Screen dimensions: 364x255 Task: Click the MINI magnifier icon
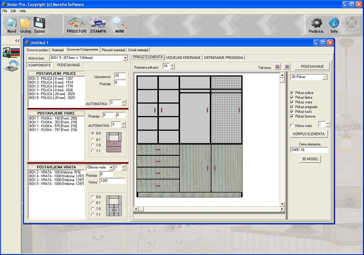click(x=119, y=25)
